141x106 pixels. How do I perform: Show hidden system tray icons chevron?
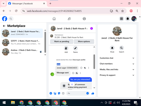point(102,103)
